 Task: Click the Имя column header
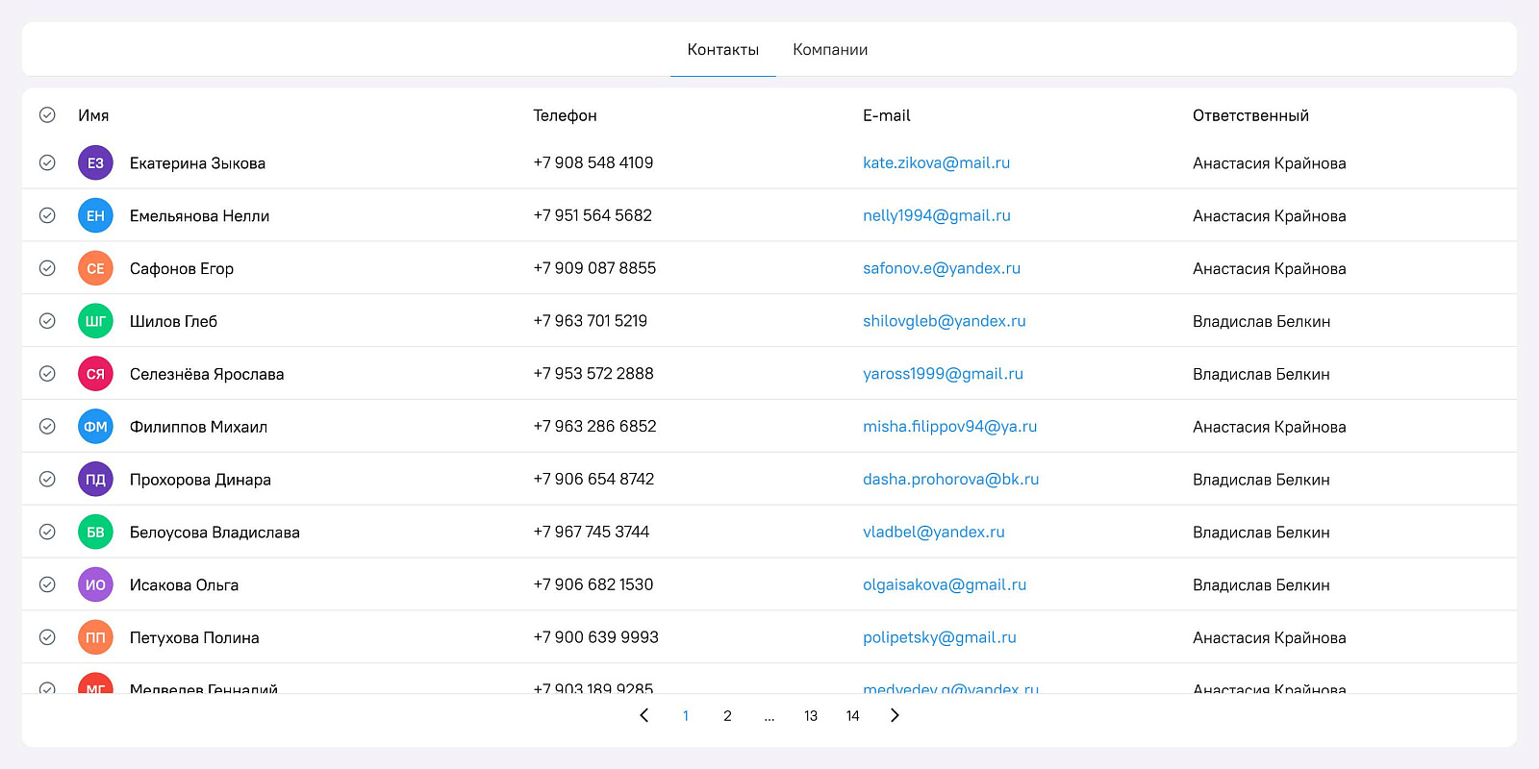(x=93, y=115)
